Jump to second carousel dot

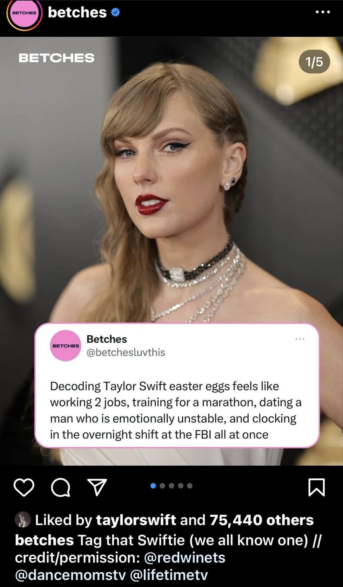(162, 486)
